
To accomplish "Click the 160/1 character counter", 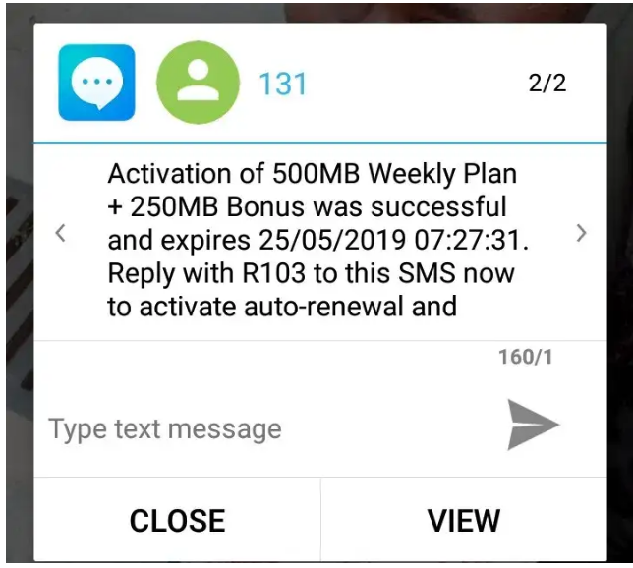I will click(x=525, y=357).
